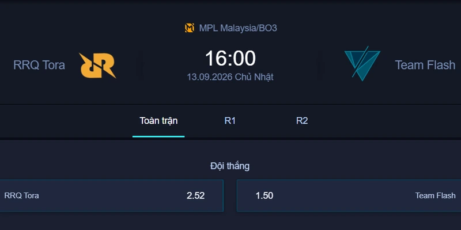Select the Toàn trận tab
The image size is (461, 230).
pyautogui.click(x=158, y=121)
